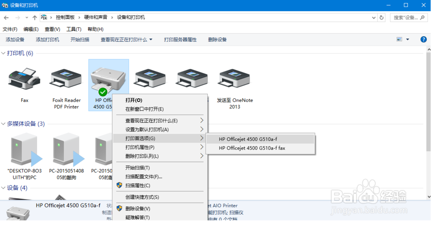431x225 pixels.
Task: Select the "DESKTOP-8O3UITH"的PC media device
Action: click(26, 150)
